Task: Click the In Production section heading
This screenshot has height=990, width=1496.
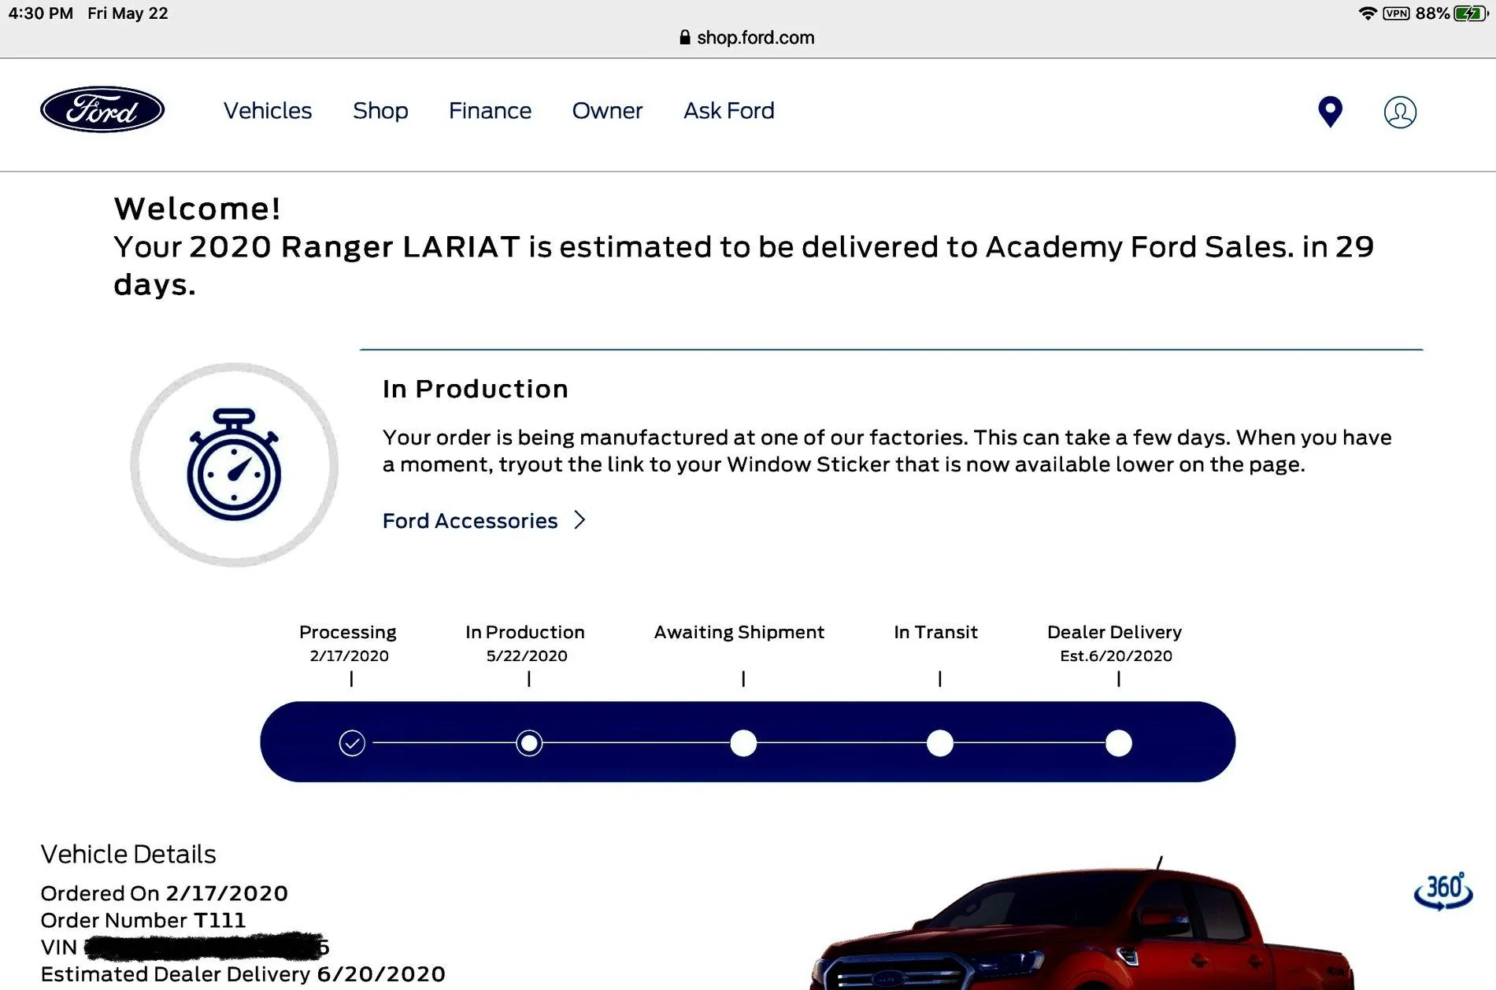Action: click(x=476, y=389)
